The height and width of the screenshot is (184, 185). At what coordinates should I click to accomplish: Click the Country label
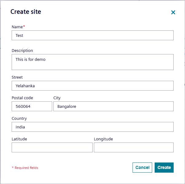[x=19, y=119]
